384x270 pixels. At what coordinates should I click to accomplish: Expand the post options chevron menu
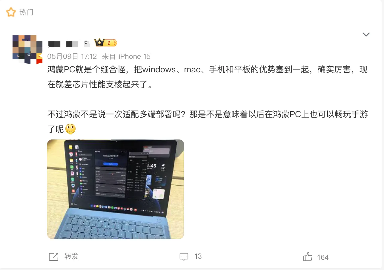pos(366,34)
